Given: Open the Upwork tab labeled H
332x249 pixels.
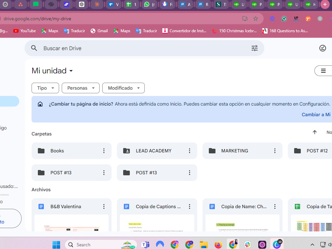Looking at the screenshot, I should pos(311,4).
